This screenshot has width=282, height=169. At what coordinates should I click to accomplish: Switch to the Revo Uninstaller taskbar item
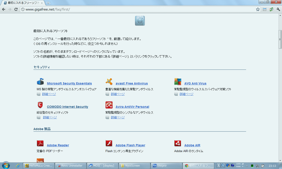pyautogui.click(x=70, y=166)
